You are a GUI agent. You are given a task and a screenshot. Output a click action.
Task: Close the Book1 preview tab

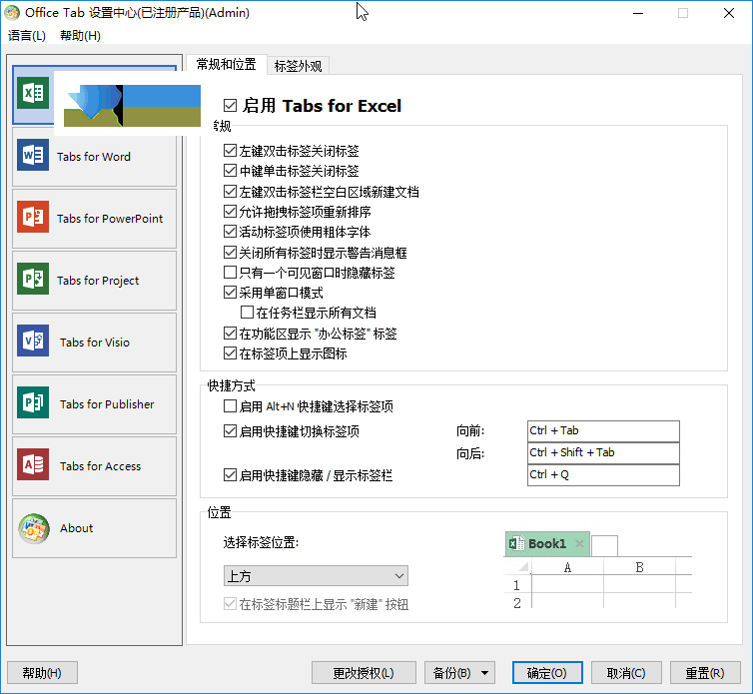[579, 543]
